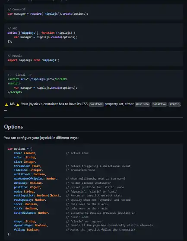Click the first warning icon before NB
Viewport: 187px width, 241px height.
[x=6, y=104]
